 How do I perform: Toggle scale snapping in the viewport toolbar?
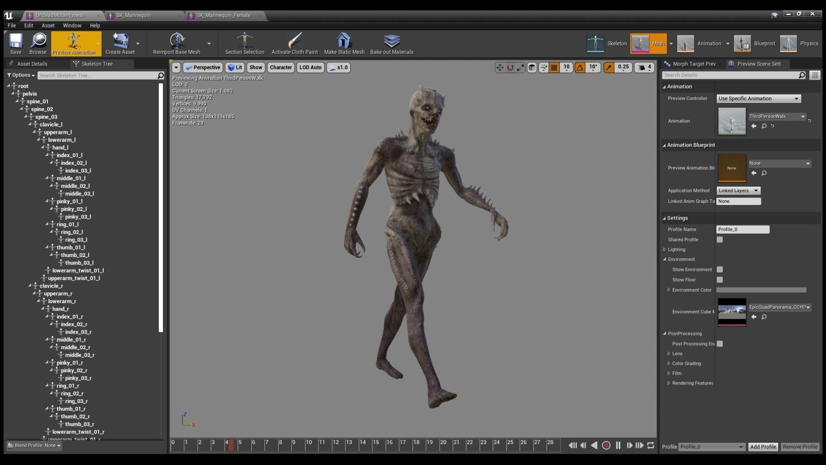[x=609, y=68]
